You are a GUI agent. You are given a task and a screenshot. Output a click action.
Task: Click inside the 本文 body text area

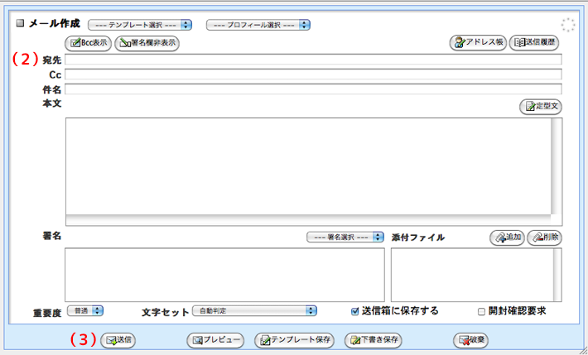313,166
